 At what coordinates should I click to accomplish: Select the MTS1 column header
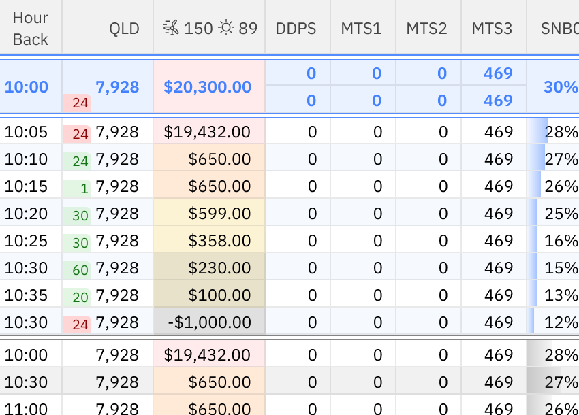(361, 29)
